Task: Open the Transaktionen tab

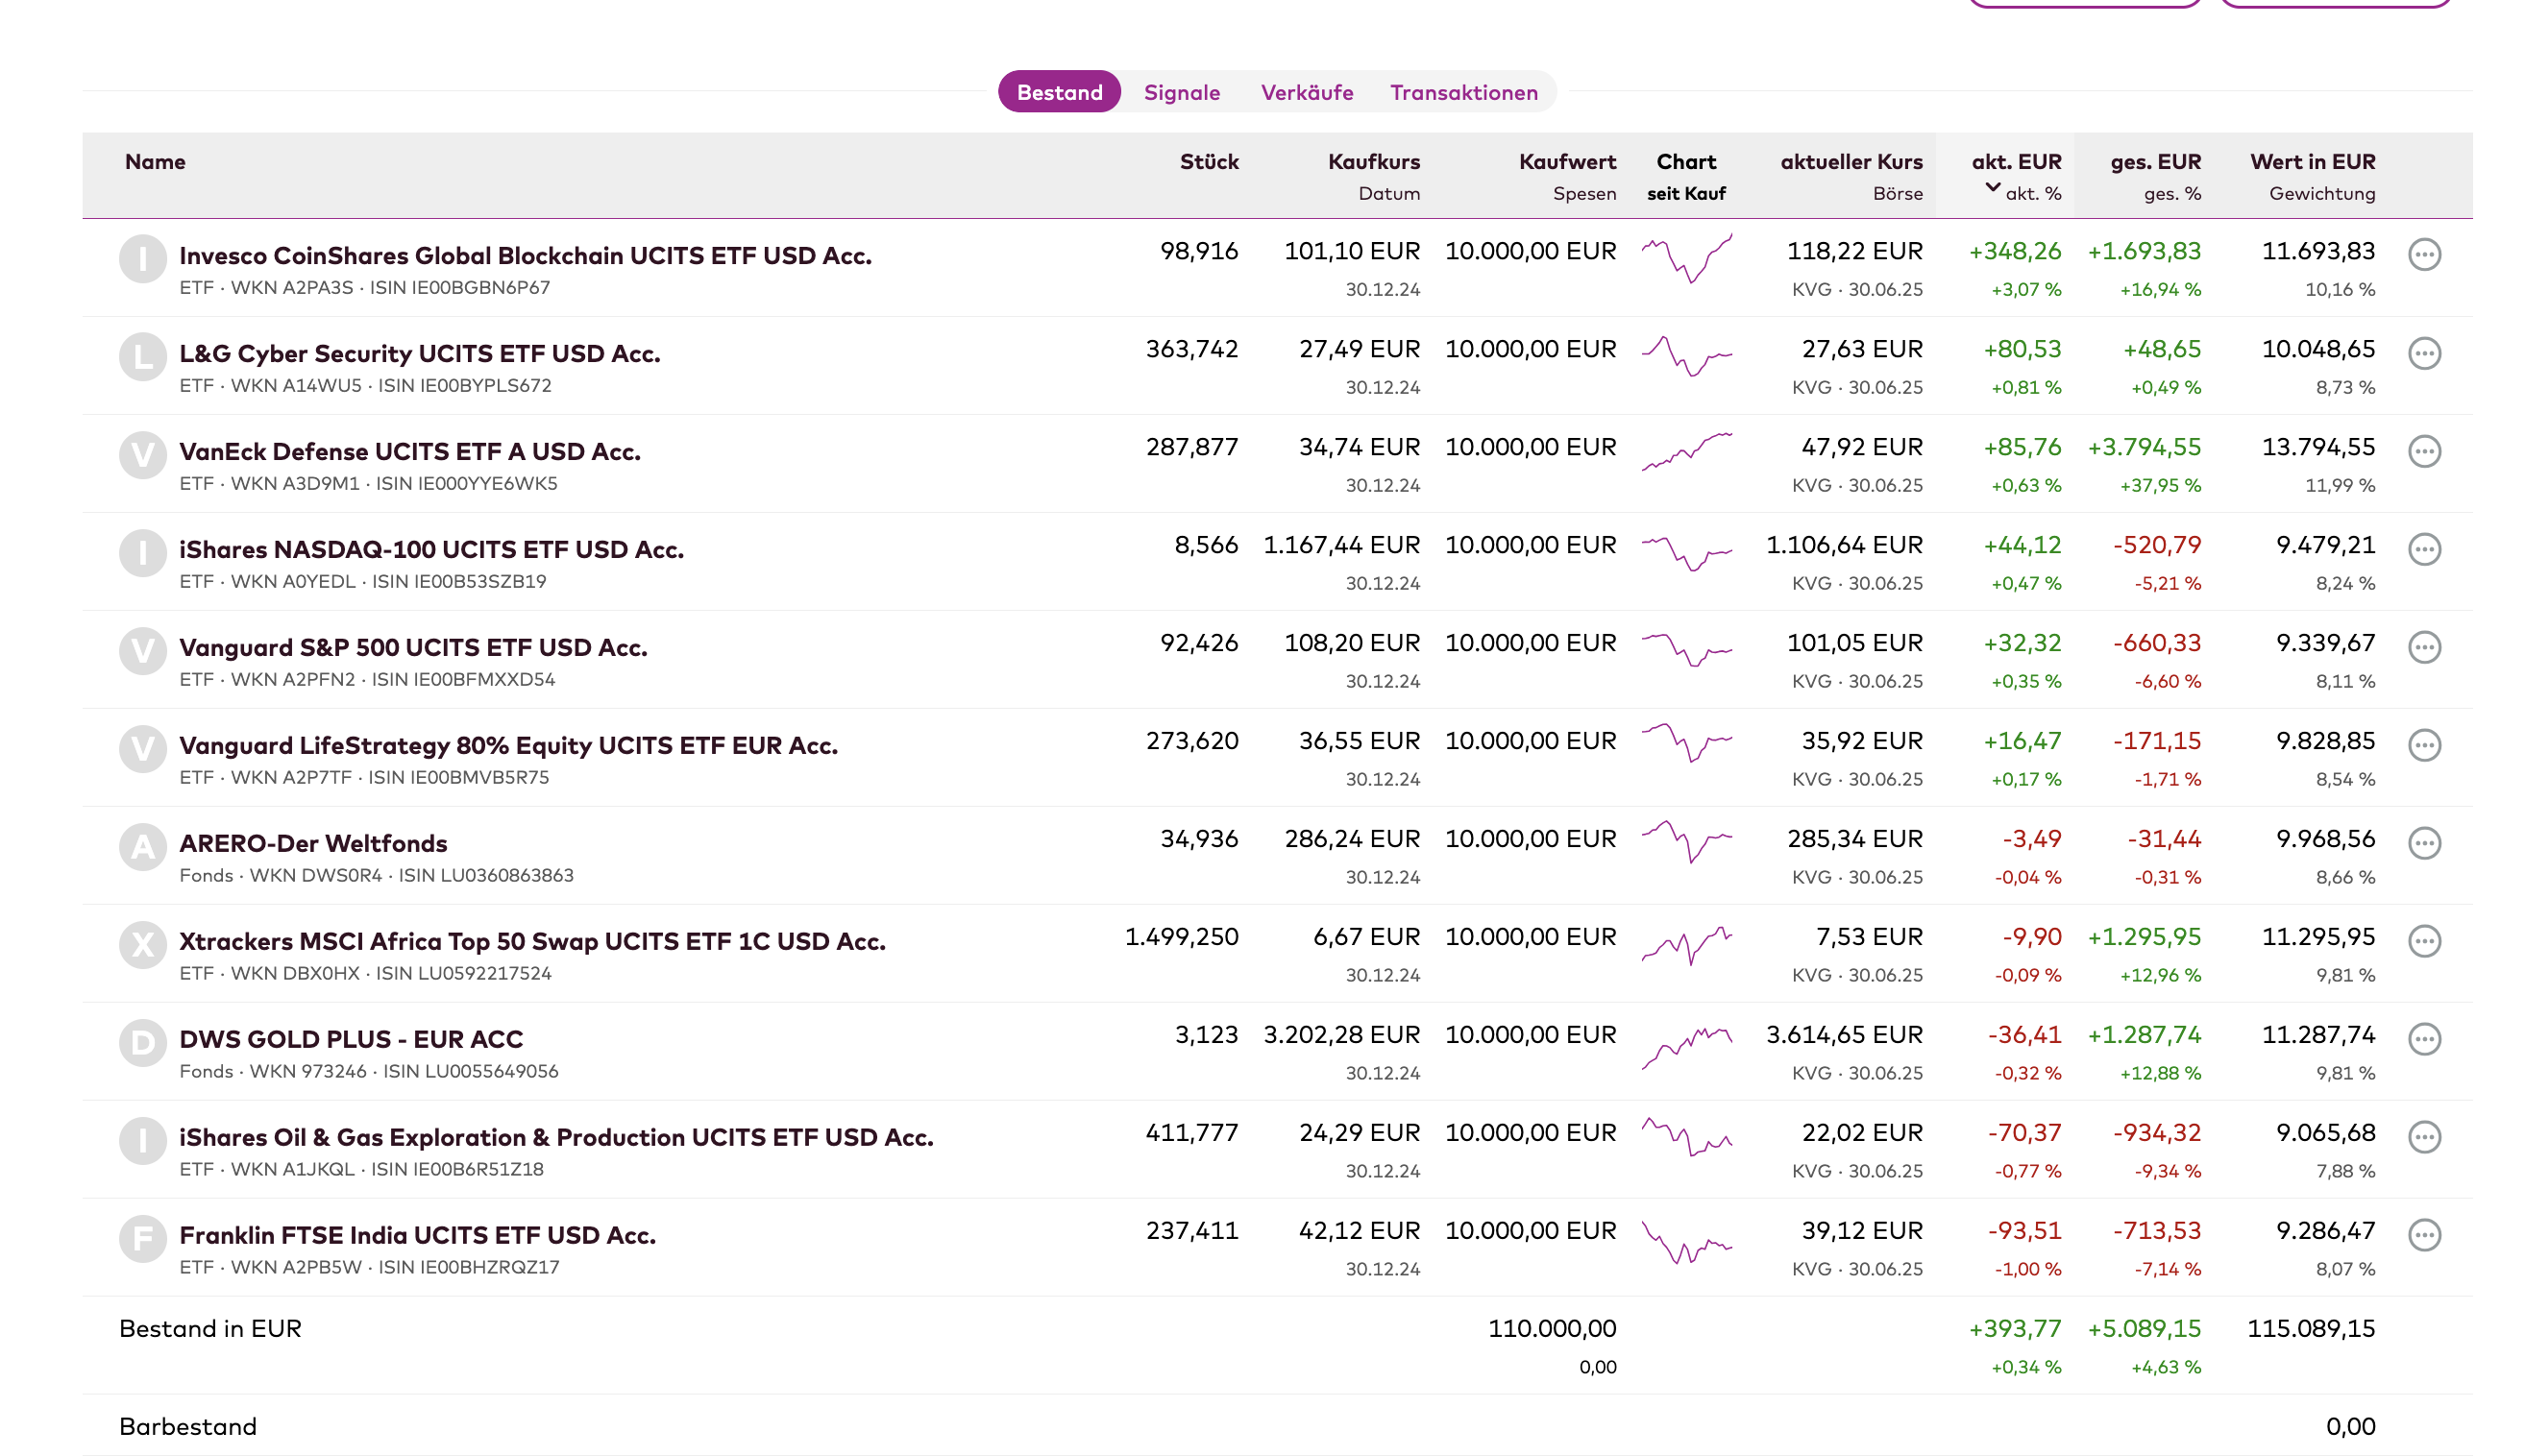Action: 1463,92
